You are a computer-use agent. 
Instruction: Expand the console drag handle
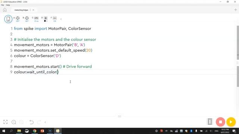(x=119, y=117)
